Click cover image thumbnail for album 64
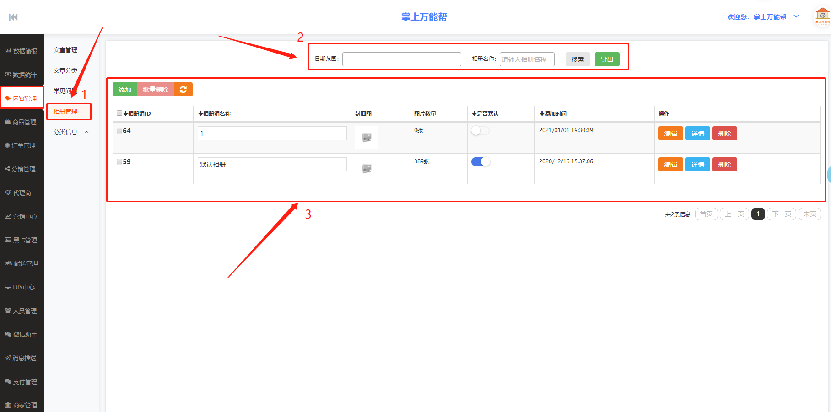 point(367,137)
